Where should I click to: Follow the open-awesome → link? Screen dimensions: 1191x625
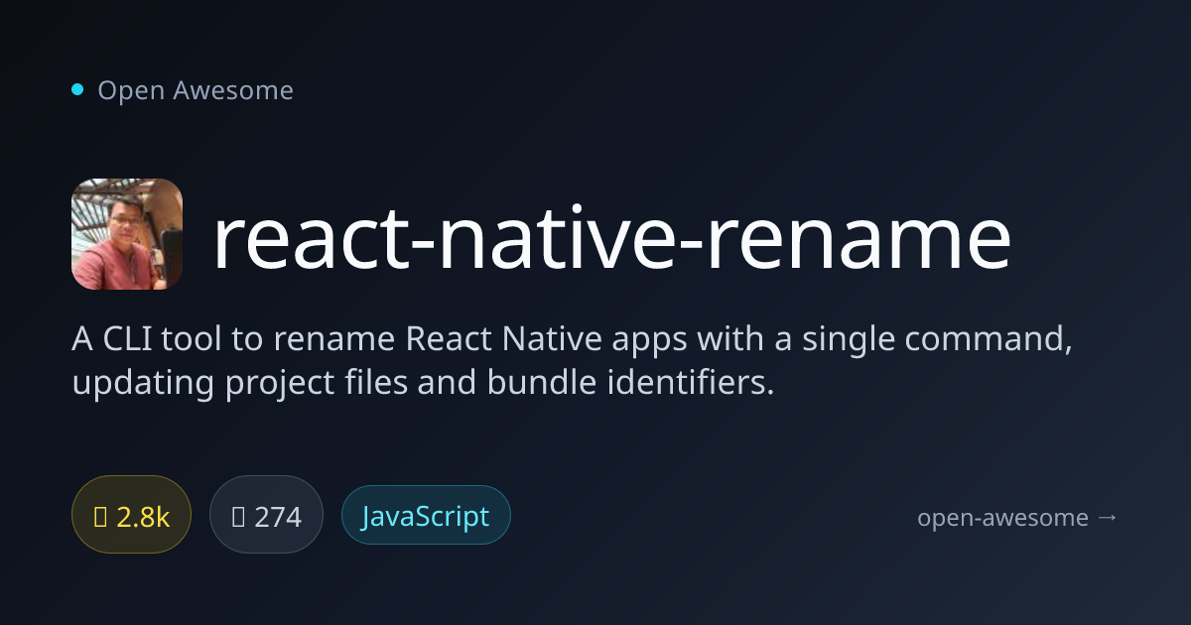point(1017,517)
